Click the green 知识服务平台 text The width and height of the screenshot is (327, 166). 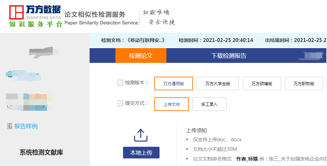point(35,24)
